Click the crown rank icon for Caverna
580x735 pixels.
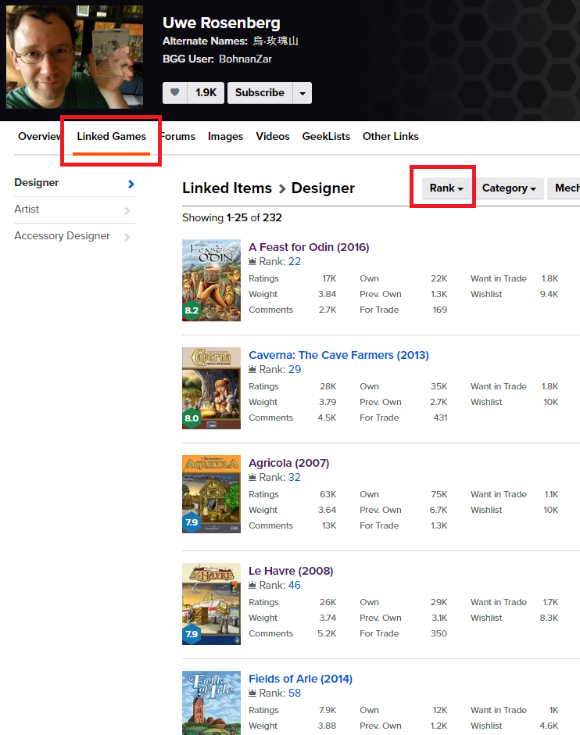(x=252, y=369)
